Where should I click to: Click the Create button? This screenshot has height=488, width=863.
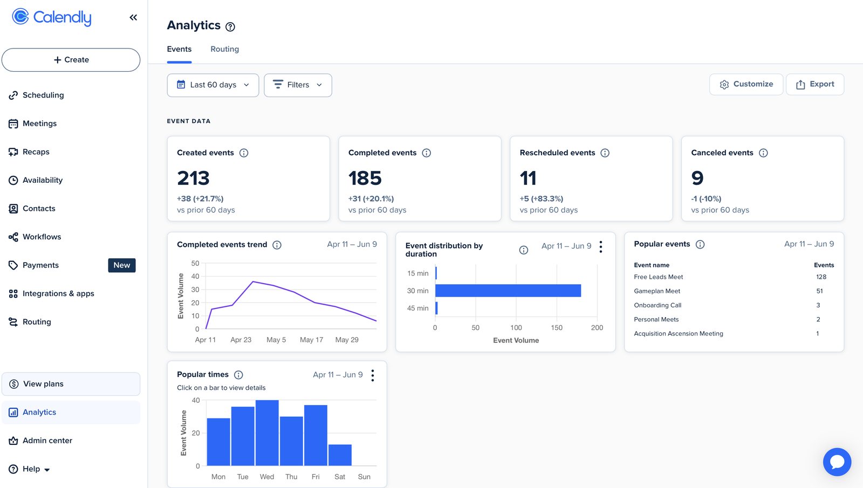point(71,60)
